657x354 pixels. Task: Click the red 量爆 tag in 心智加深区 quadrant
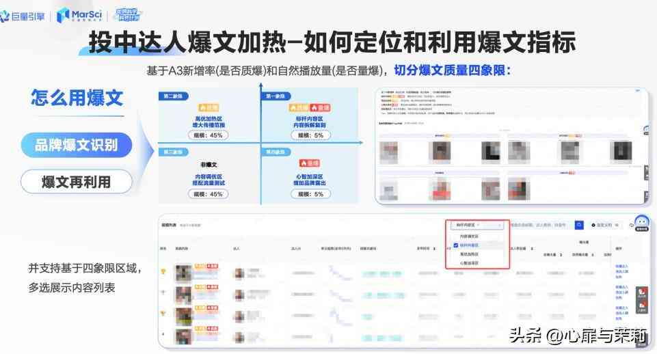[310, 163]
